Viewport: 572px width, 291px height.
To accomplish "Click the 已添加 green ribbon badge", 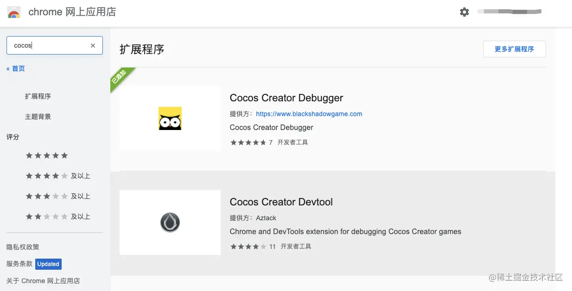I will pyautogui.click(x=121, y=78).
